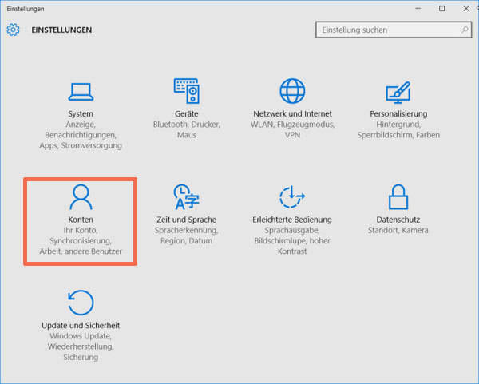
Task: Click the Hintergrund, Sperrbildschirm, Farben description
Action: pyautogui.click(x=398, y=129)
